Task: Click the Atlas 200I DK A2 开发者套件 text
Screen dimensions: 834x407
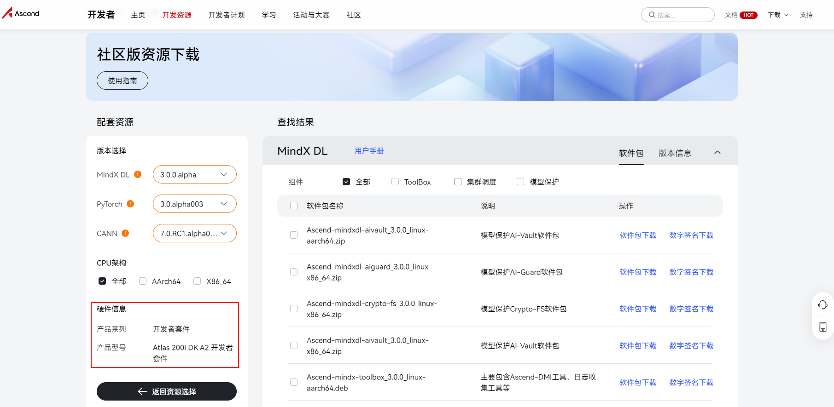Action: (193, 353)
